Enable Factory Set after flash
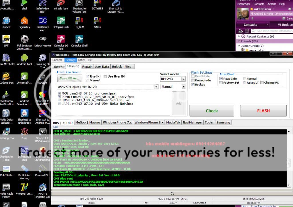 click(x=221, y=82)
